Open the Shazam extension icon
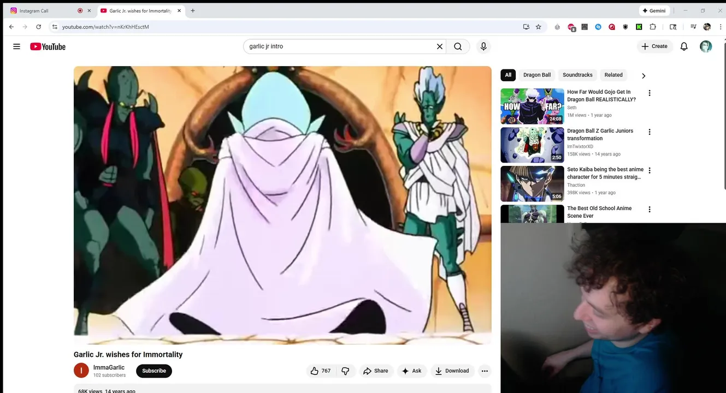Viewport: 726px width, 393px height. [x=598, y=27]
